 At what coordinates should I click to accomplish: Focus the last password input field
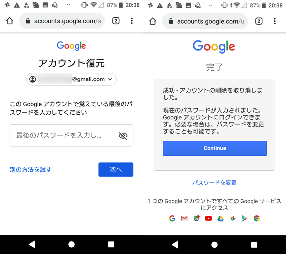[71, 135]
